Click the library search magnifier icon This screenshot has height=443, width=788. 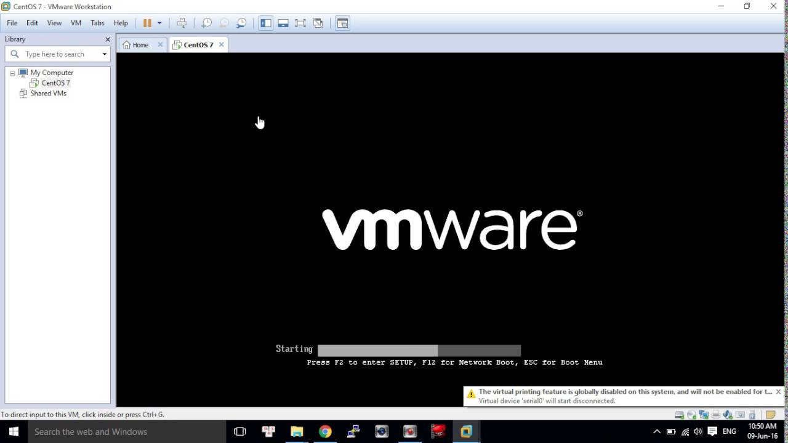[15, 54]
